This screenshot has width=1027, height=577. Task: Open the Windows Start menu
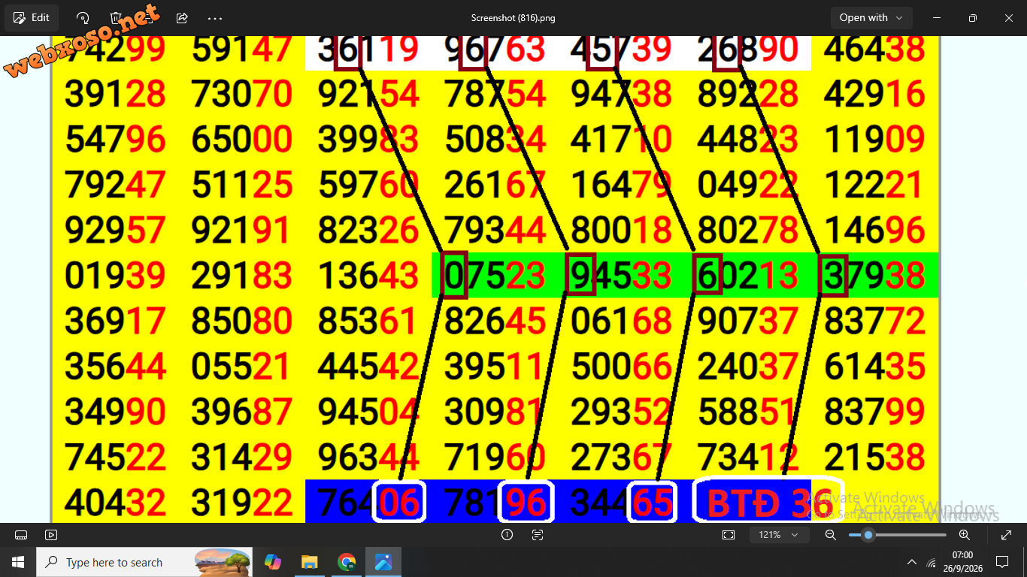pyautogui.click(x=18, y=562)
